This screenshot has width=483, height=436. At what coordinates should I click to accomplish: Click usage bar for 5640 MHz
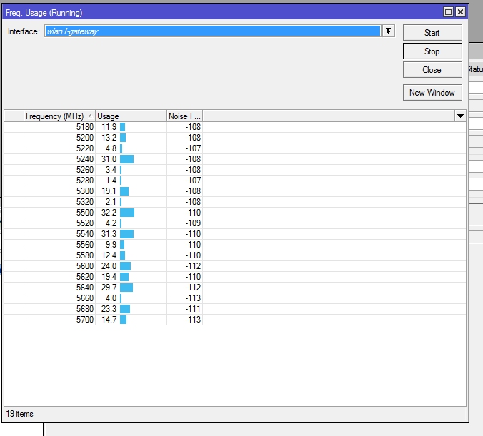[x=126, y=288]
